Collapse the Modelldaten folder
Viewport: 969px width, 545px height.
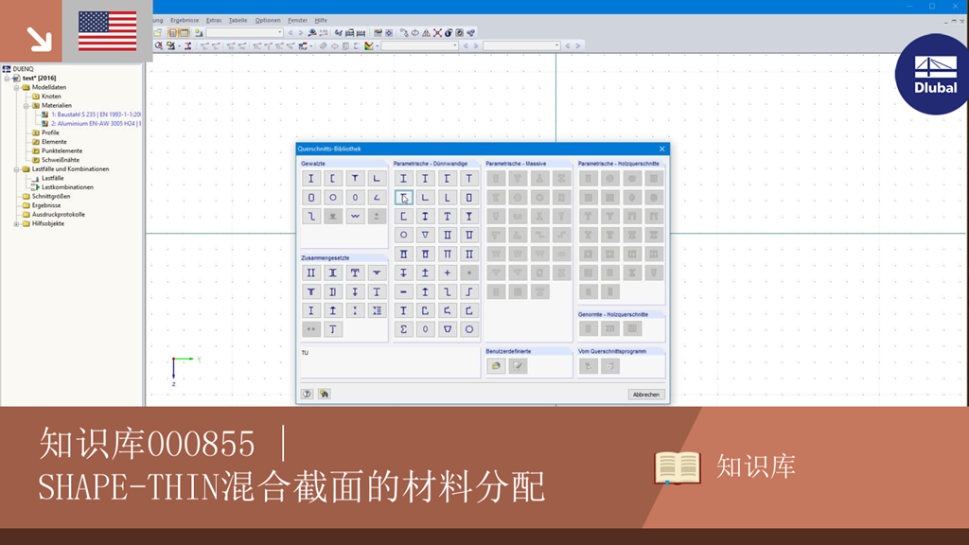point(17,88)
